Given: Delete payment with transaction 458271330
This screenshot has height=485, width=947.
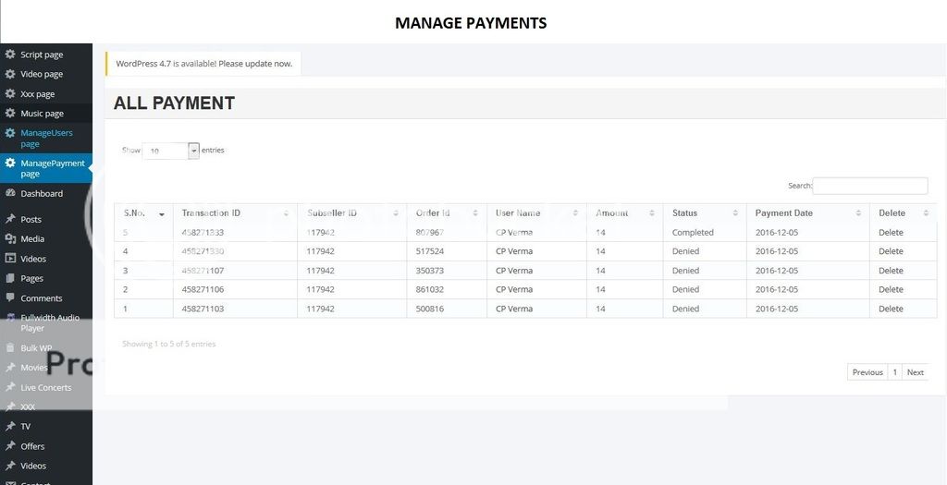Looking at the screenshot, I should [x=891, y=251].
